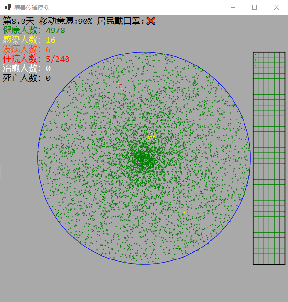The image size is (288, 302).
Task: Click the symptomatic count value 6
Action: click(48, 50)
